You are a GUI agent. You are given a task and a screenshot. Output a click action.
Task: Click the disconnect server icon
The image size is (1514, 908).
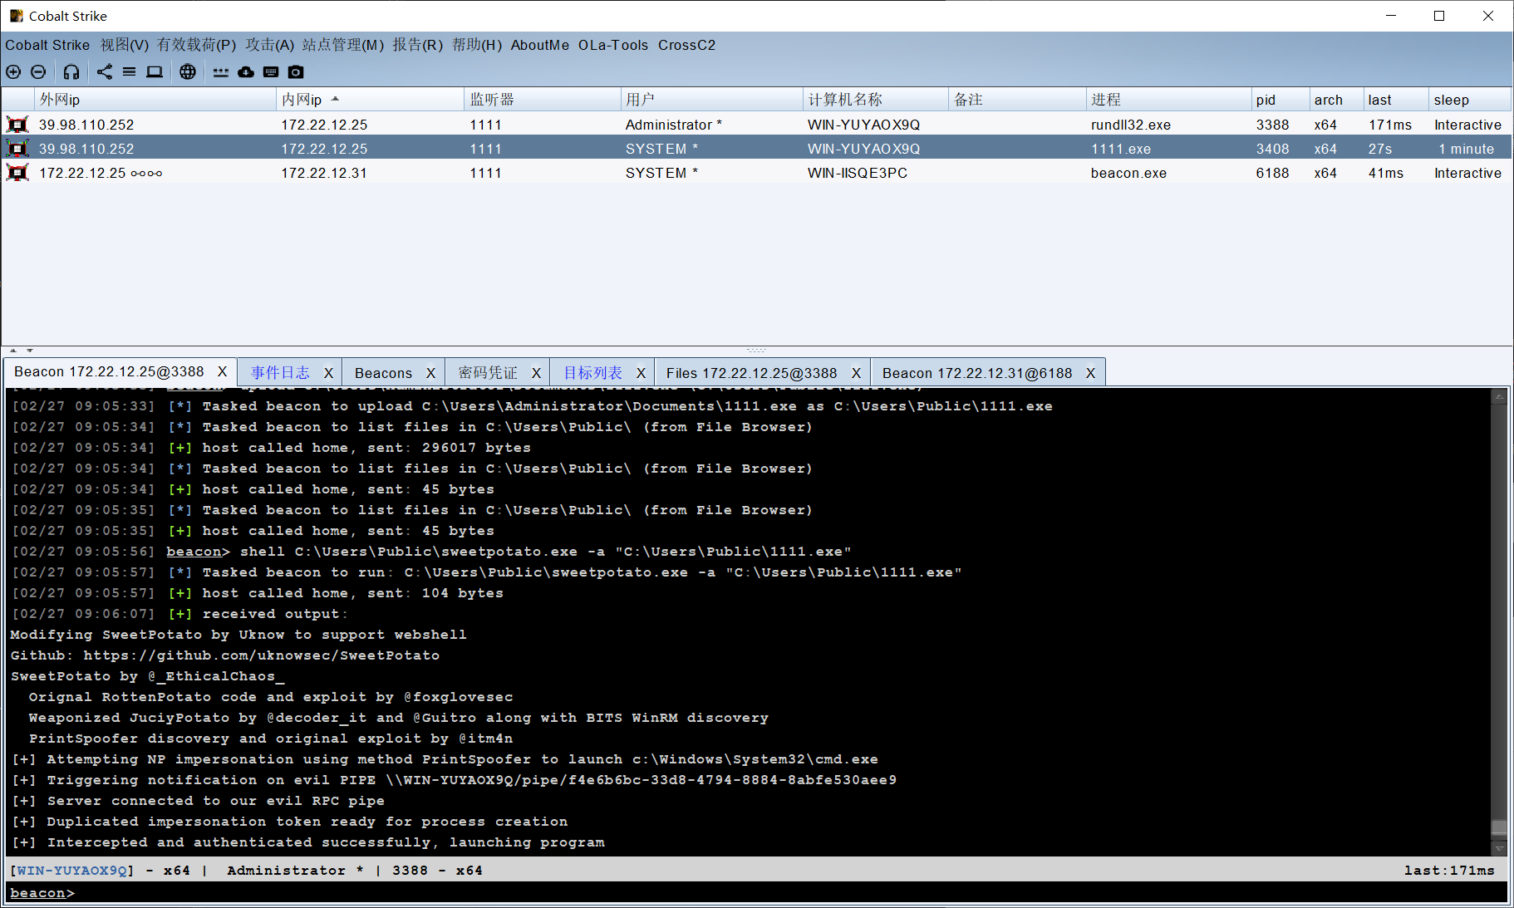pos(38,72)
